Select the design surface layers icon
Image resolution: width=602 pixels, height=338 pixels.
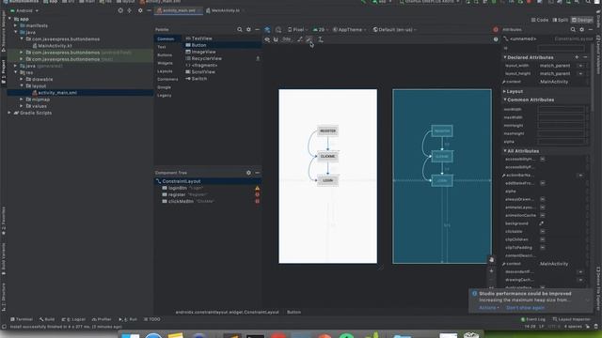pyautogui.click(x=267, y=29)
